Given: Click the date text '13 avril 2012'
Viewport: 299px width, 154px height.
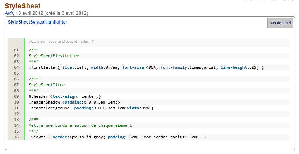Looking at the screenshot, I should tap(29, 13).
